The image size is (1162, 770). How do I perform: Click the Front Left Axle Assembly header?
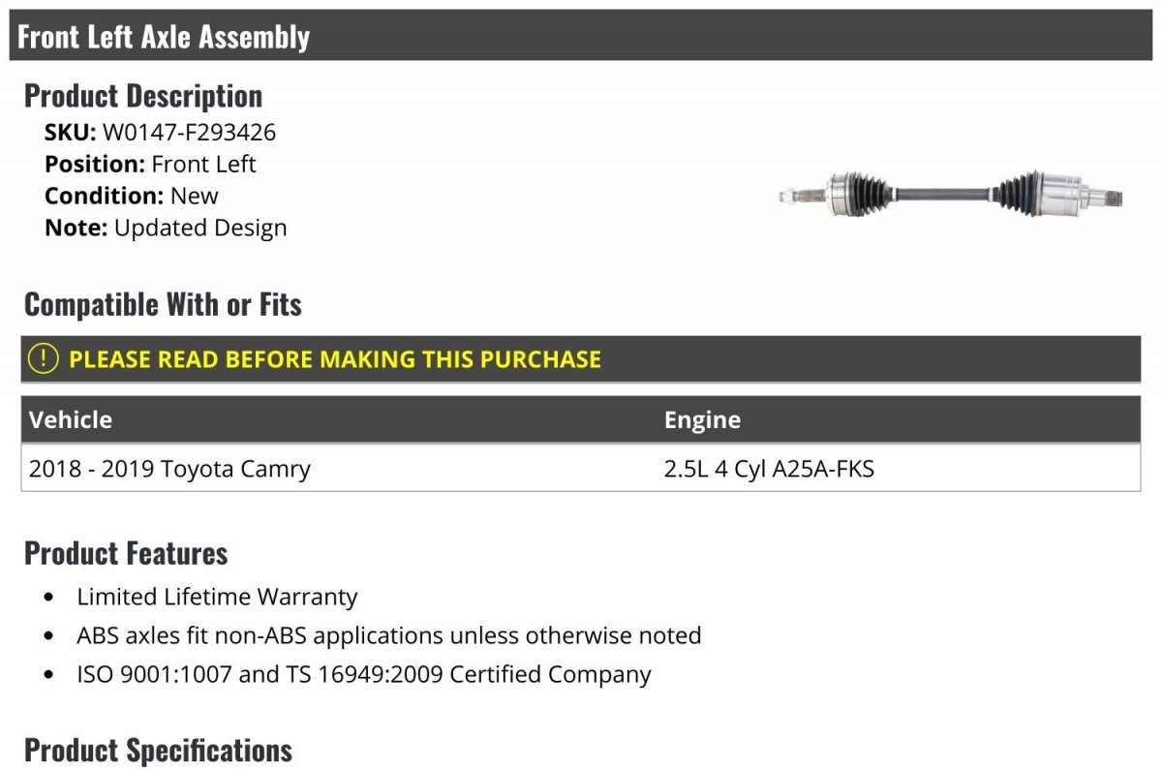(x=164, y=37)
